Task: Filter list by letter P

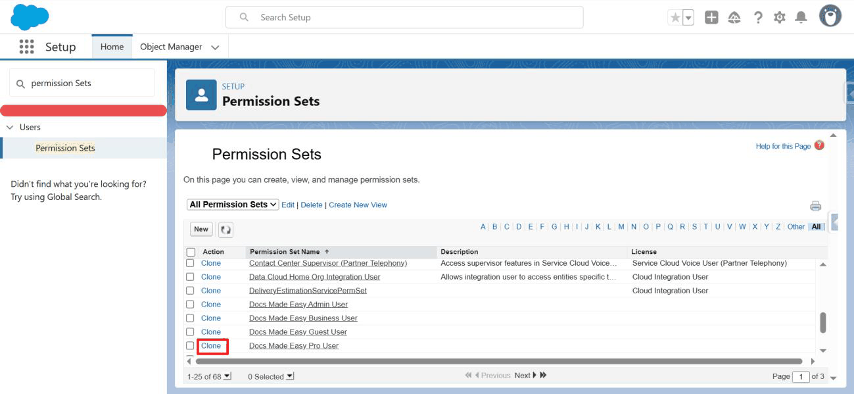Action: point(658,227)
